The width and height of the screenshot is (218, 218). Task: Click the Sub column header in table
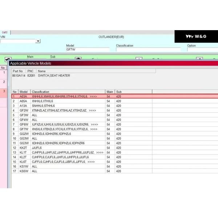tap(133, 92)
